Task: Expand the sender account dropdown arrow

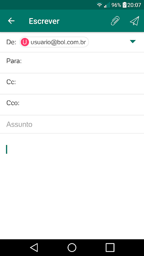Action: coord(133,42)
